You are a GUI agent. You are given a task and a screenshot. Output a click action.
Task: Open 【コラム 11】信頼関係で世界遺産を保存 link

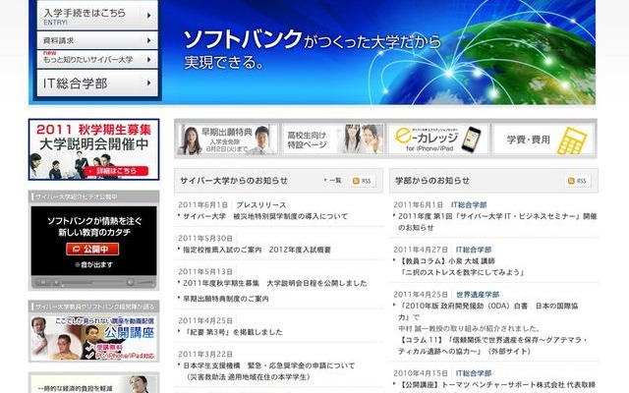pos(493,345)
